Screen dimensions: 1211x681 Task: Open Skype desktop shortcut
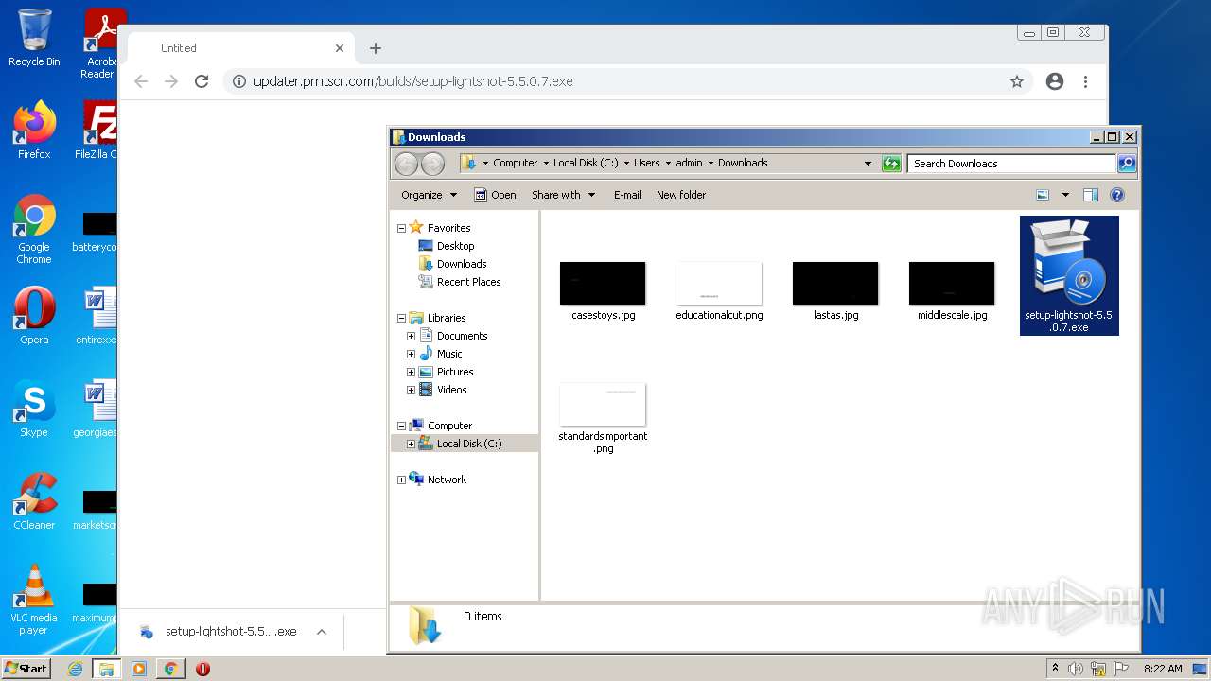pos(34,409)
